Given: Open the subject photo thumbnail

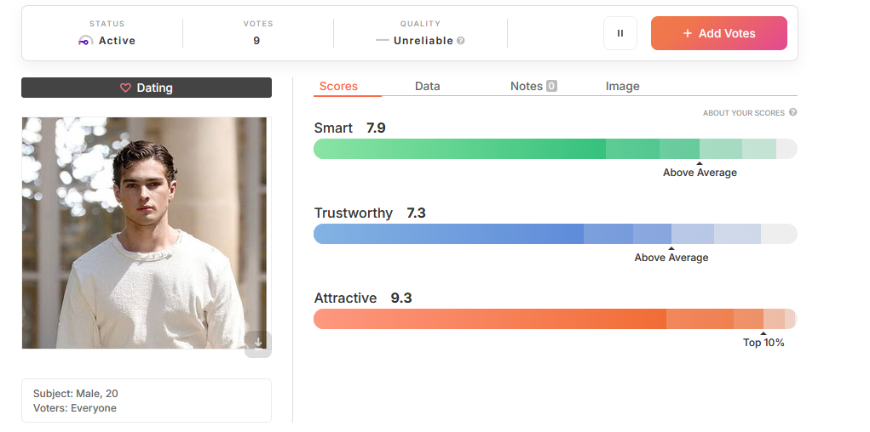Looking at the screenshot, I should click(x=144, y=233).
